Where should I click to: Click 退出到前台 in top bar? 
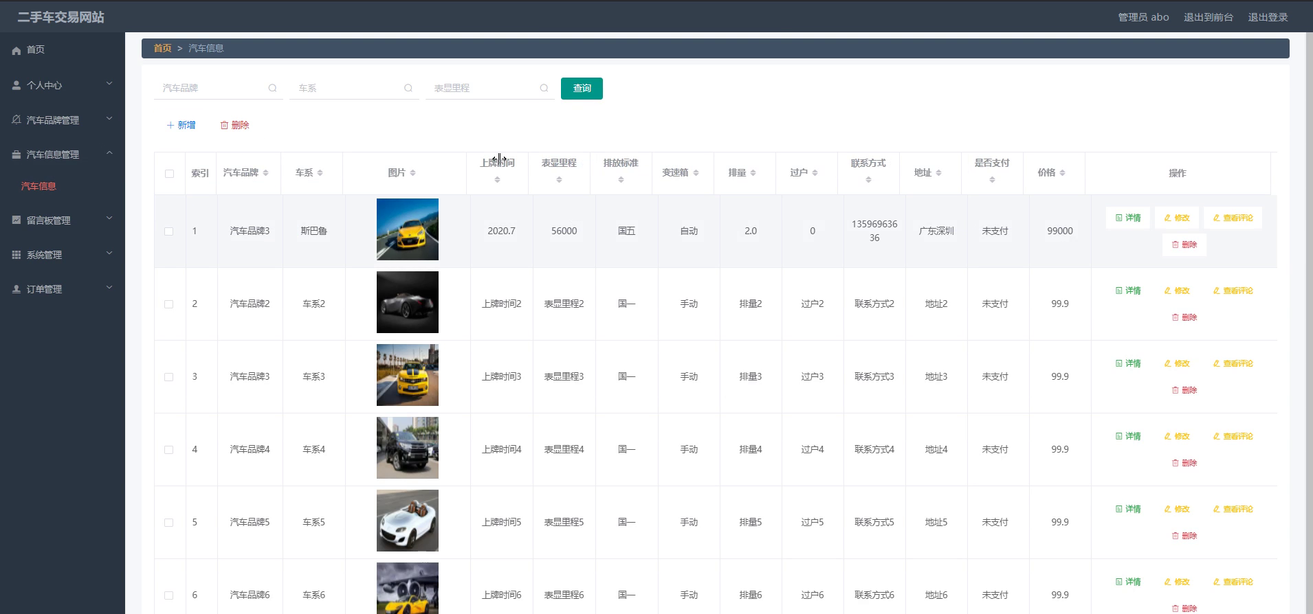(x=1208, y=17)
